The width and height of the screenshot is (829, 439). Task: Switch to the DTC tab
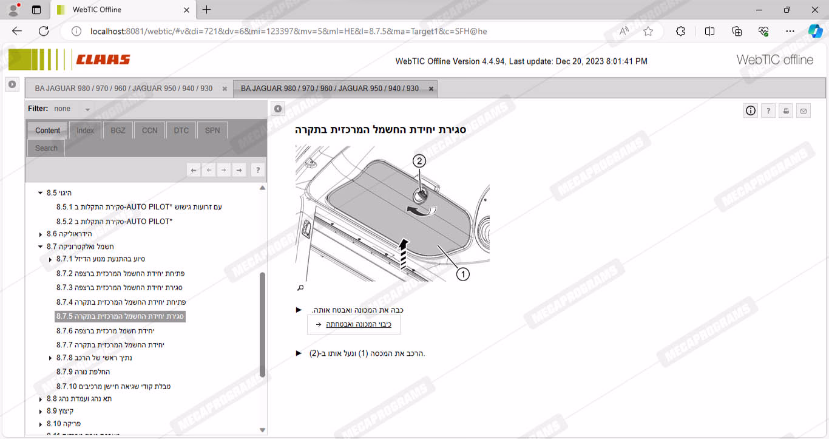point(181,131)
